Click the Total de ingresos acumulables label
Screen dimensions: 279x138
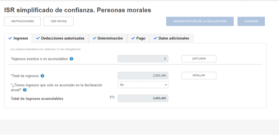[37, 99]
